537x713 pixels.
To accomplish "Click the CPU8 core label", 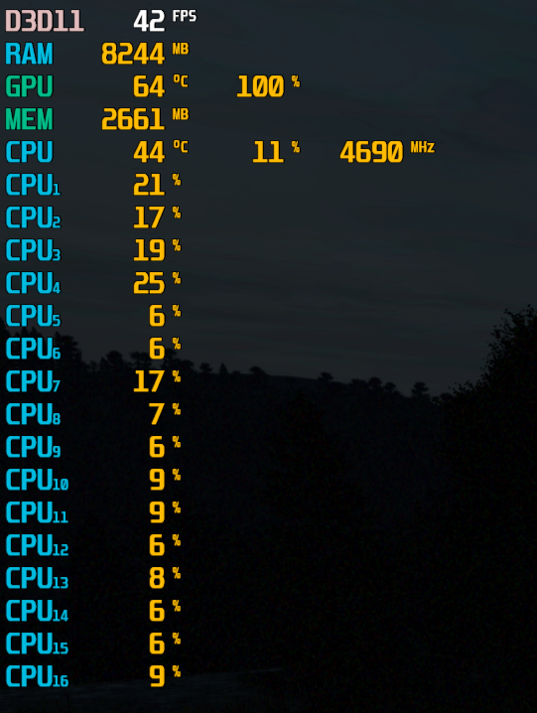I will coord(33,414).
